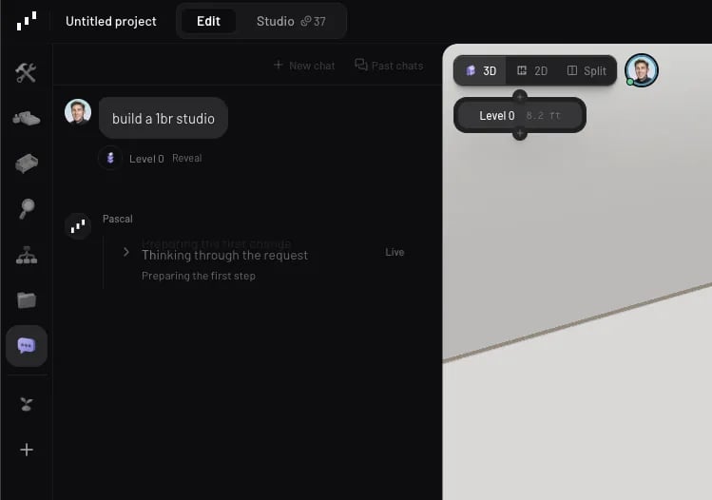Expand the Thinking through the request chevron

[126, 252]
